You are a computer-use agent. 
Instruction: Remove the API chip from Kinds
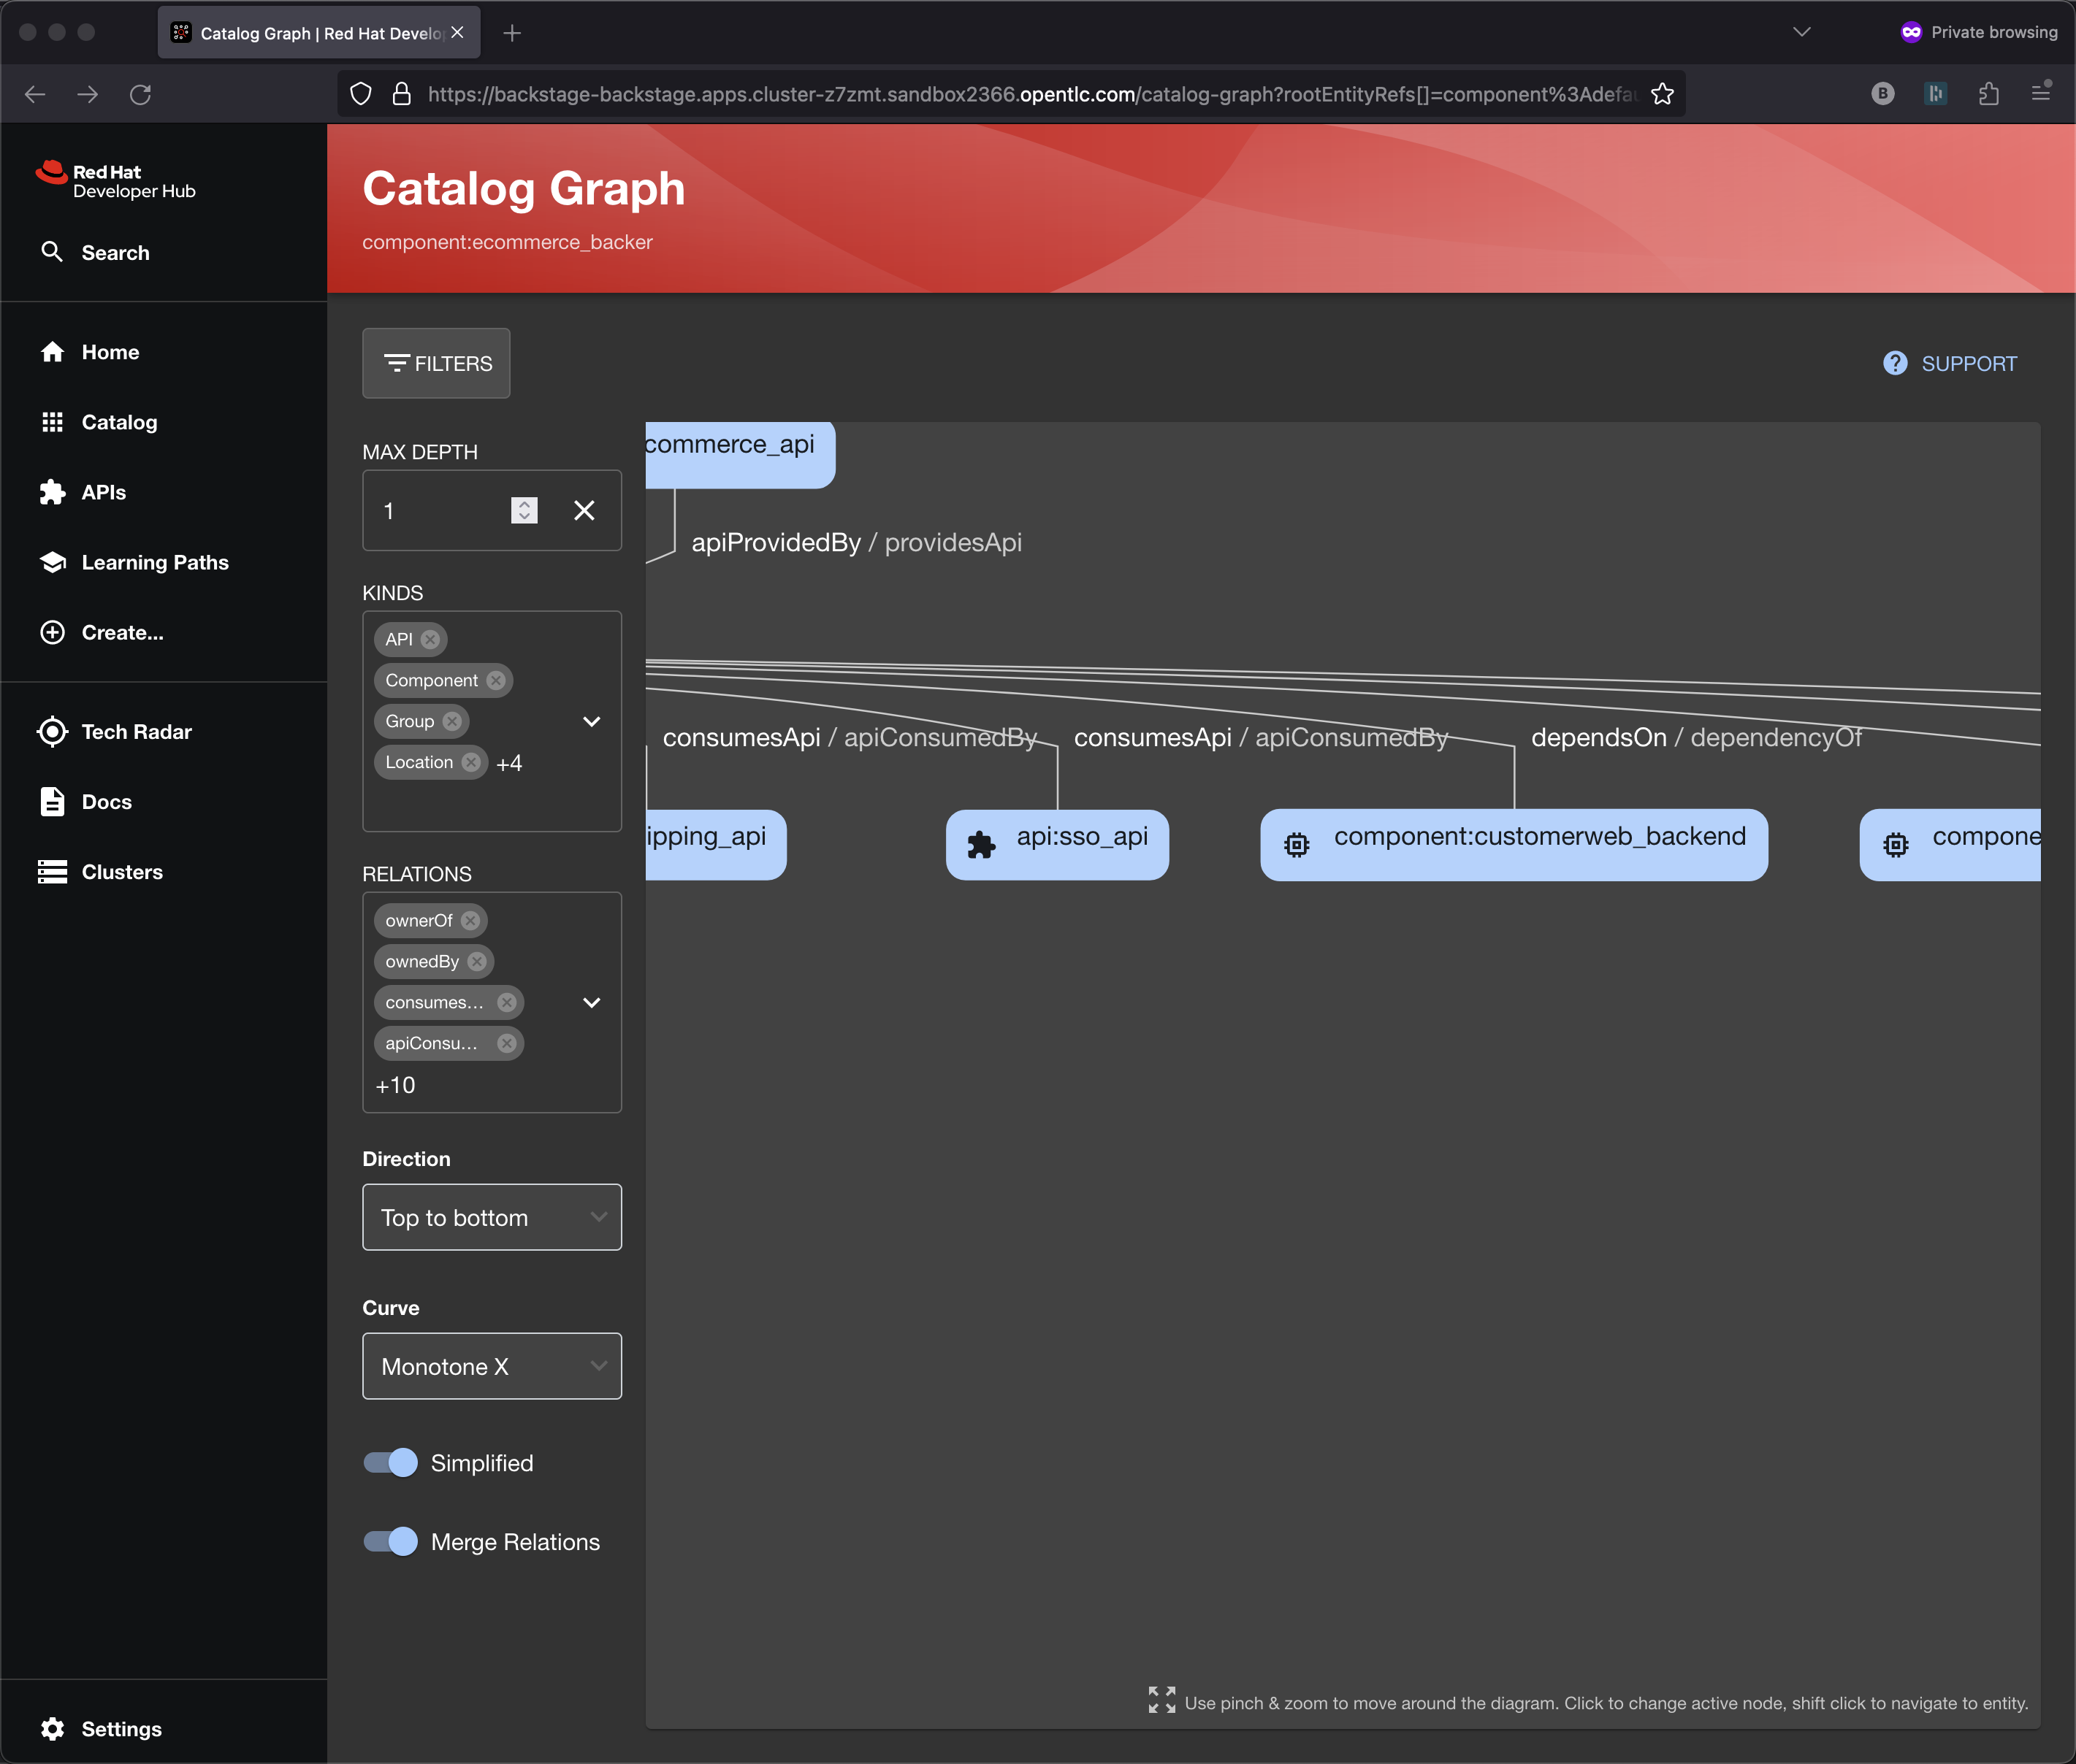click(x=430, y=639)
